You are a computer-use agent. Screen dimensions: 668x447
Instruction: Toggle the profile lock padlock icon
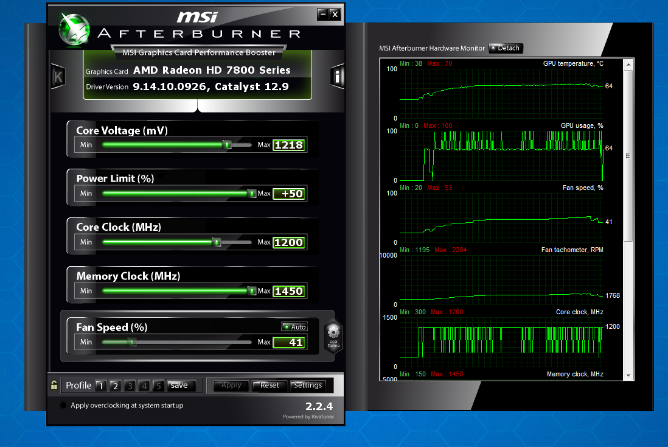click(54, 385)
